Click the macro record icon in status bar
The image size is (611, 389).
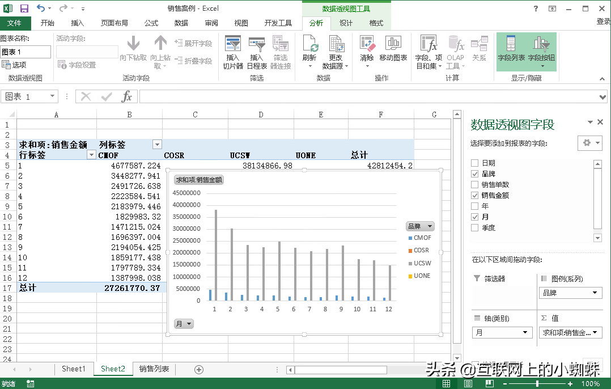click(31, 384)
